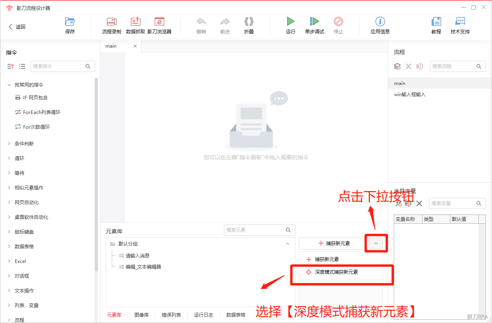
Task: Start 流程录制 flow recording
Action: click(111, 22)
